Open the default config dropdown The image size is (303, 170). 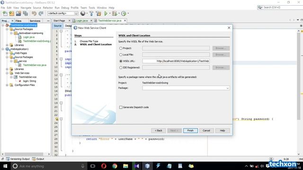pyautogui.click(x=76, y=13)
